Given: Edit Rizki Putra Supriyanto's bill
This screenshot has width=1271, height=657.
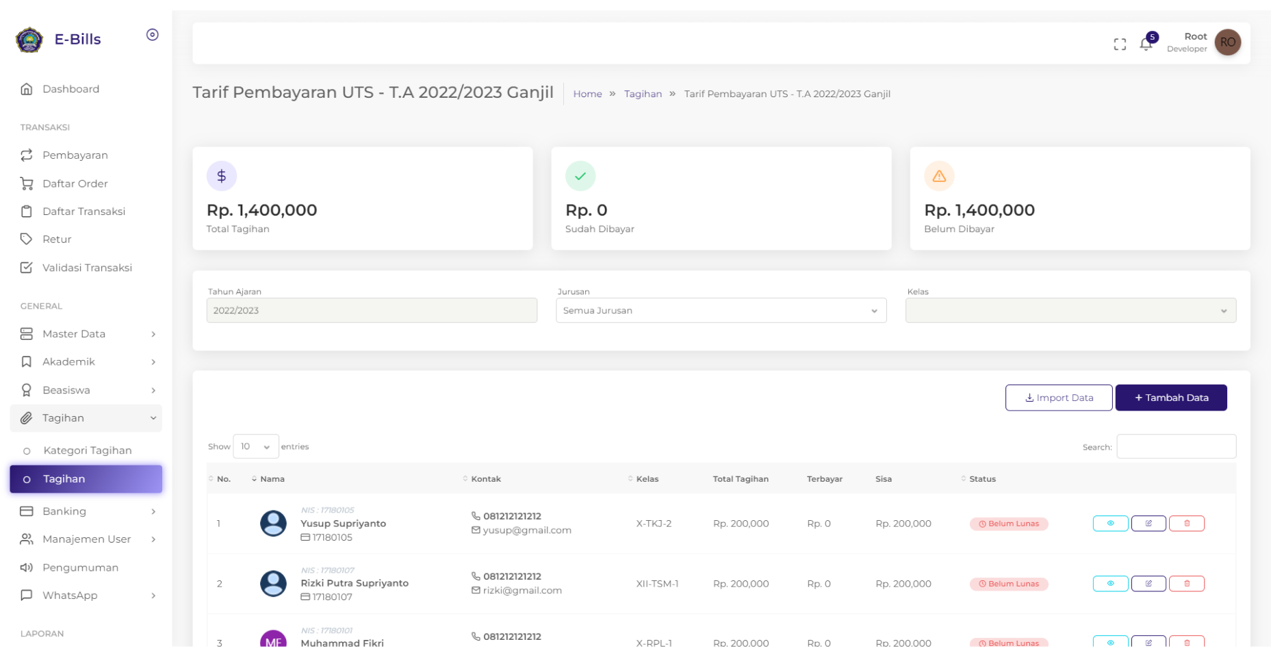Looking at the screenshot, I should 1148,584.
